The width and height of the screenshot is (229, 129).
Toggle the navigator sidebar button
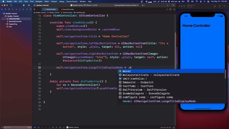point(11,5)
